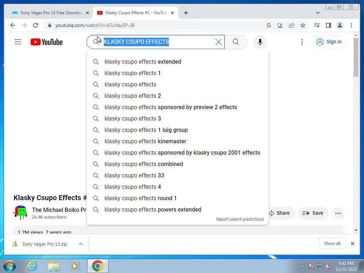The image size is (364, 273).
Task: Choose plain 'klasky csupo effects' suggestion
Action: (x=178, y=85)
